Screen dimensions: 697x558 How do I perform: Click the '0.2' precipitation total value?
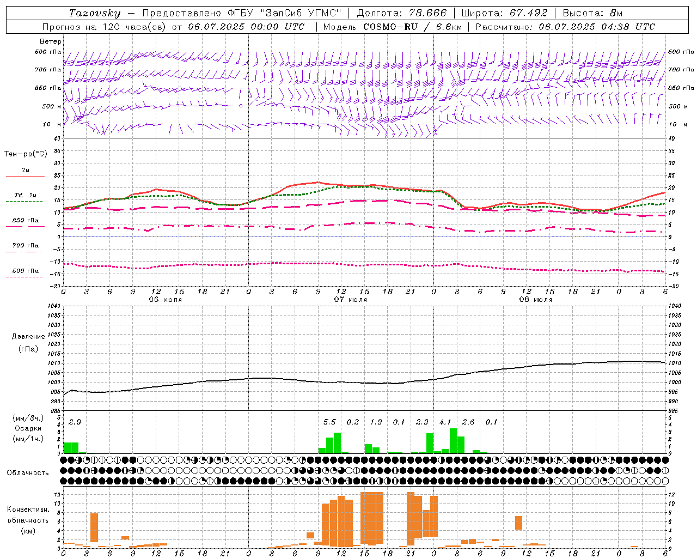(353, 422)
